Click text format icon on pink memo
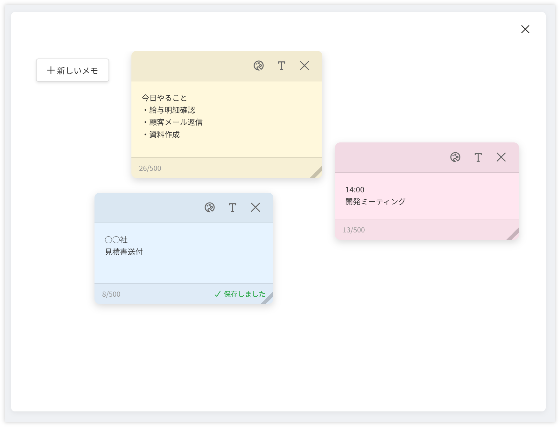560x427 pixels. (x=478, y=157)
